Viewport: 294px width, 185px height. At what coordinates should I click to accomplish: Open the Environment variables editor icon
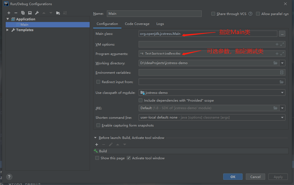point(282,72)
